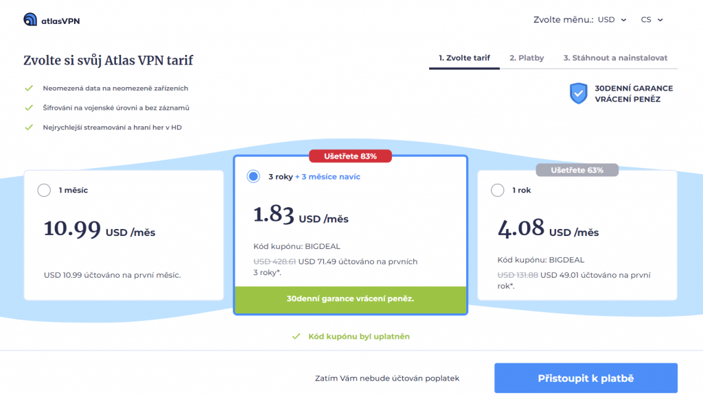Click the red 'Ušetřete 83%' badge

[350, 156]
